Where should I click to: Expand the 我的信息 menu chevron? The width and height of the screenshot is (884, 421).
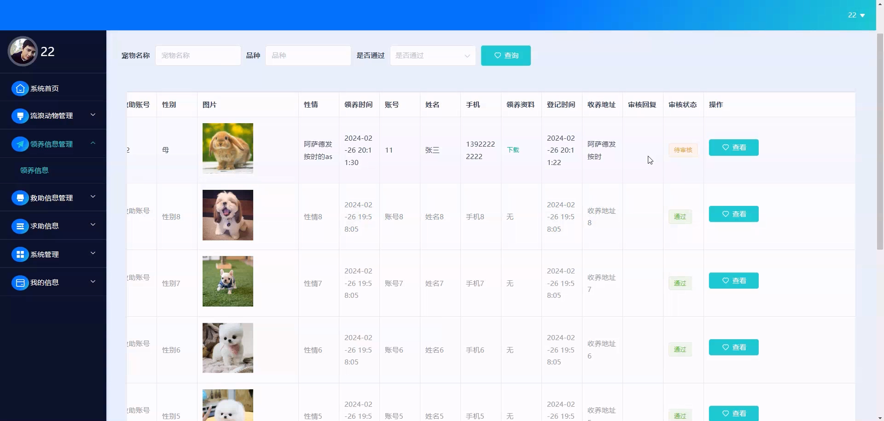coord(93,281)
